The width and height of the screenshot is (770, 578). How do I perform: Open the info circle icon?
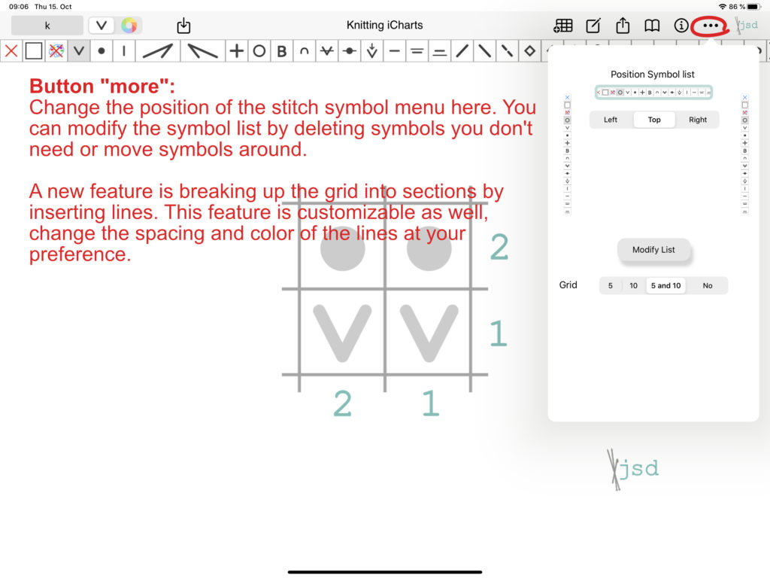pos(681,26)
